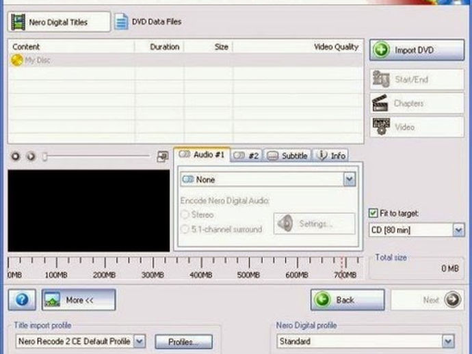Open the Subtitle tab
This screenshot has height=354, width=472.
(x=287, y=156)
